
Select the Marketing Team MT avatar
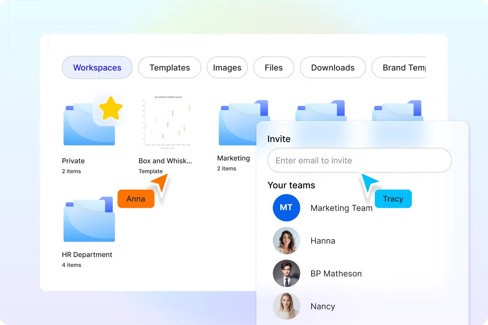(286, 208)
